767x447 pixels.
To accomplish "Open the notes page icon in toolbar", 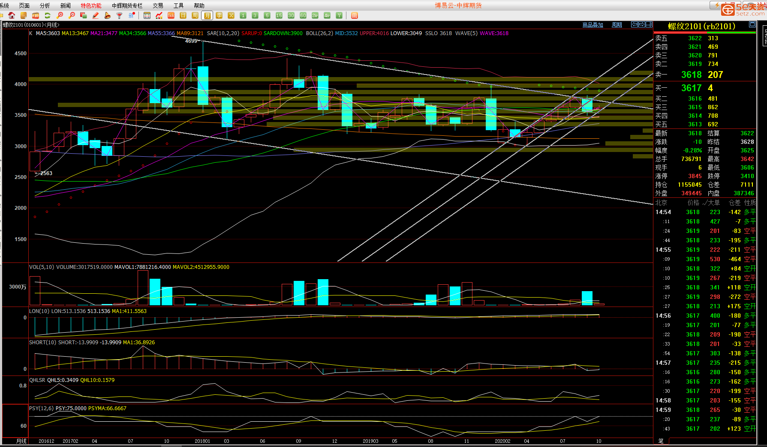I will [x=24, y=15].
